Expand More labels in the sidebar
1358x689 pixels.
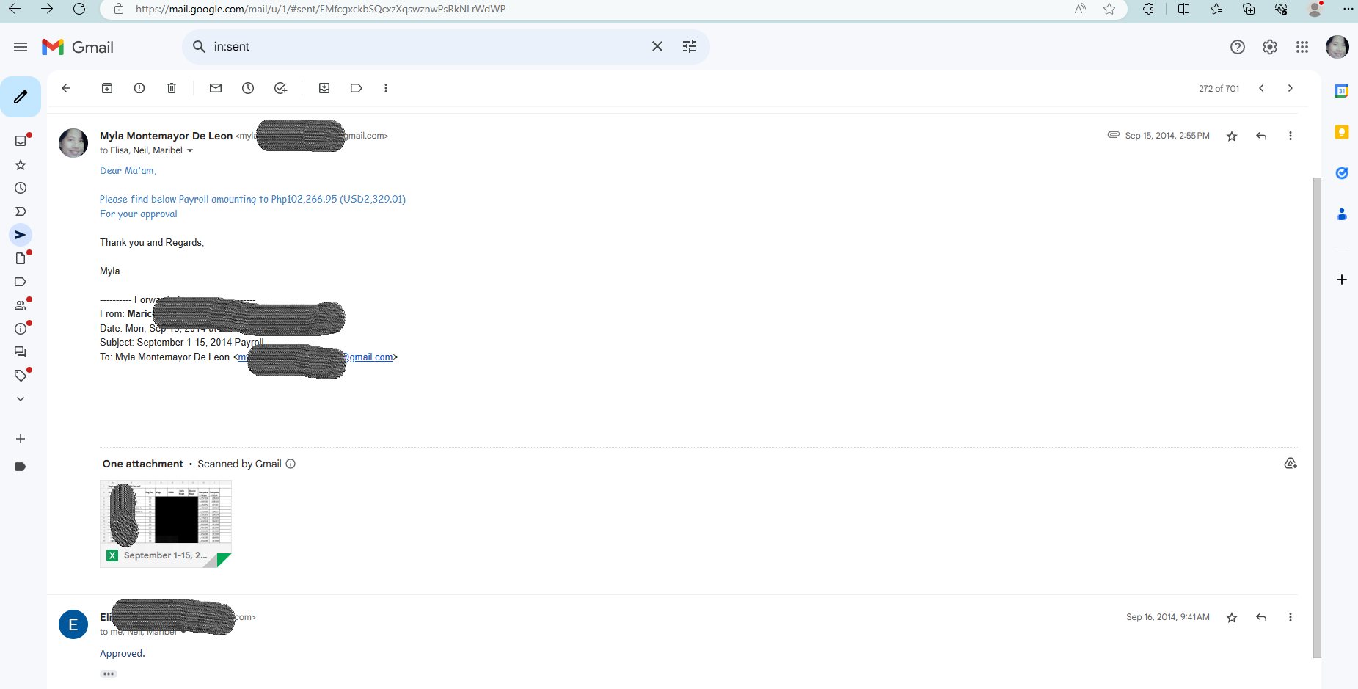point(21,399)
